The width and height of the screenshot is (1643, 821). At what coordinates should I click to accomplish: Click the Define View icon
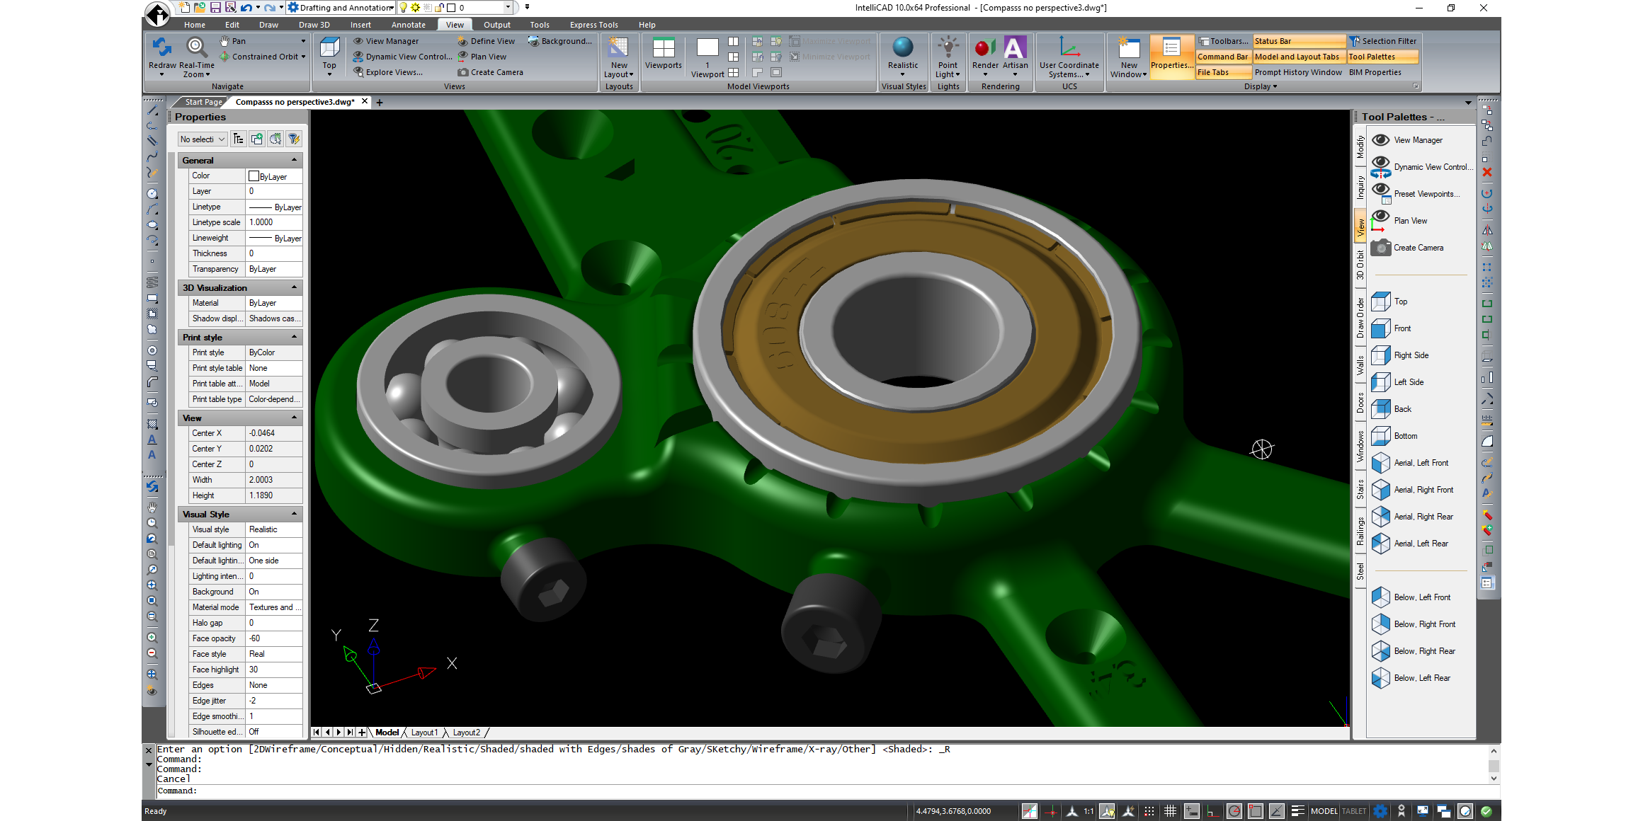click(x=462, y=41)
